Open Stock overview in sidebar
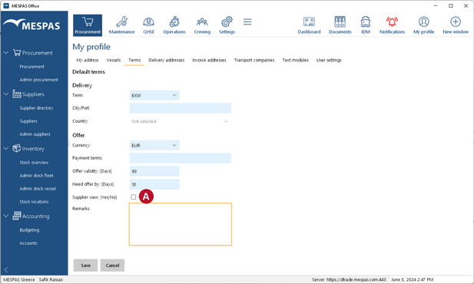The height and width of the screenshot is (284, 474). pos(34,163)
